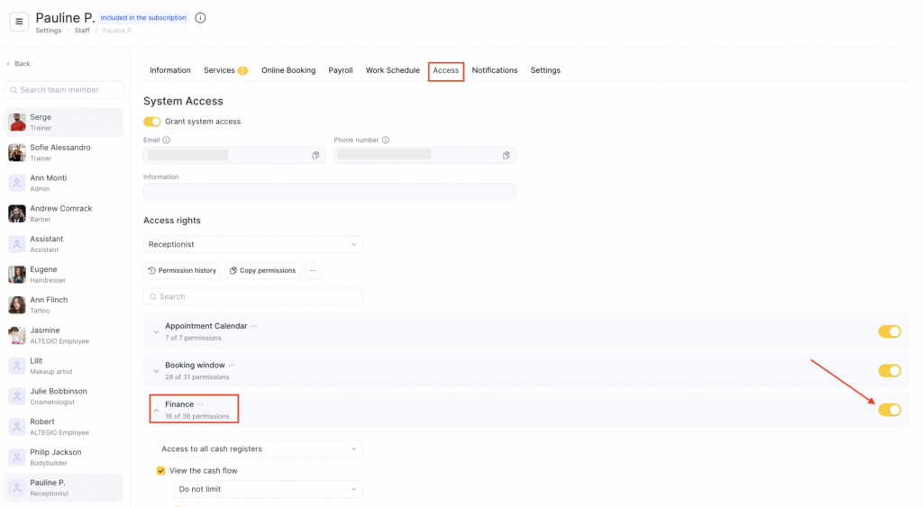Click info icon beside subscription badge

pyautogui.click(x=200, y=18)
